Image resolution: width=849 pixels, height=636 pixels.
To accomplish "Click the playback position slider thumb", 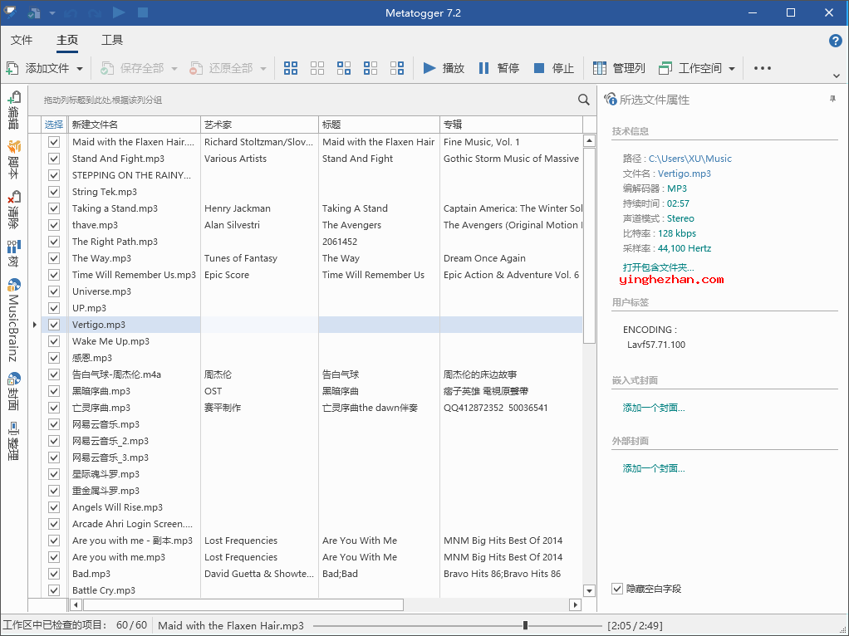I will pos(525,626).
